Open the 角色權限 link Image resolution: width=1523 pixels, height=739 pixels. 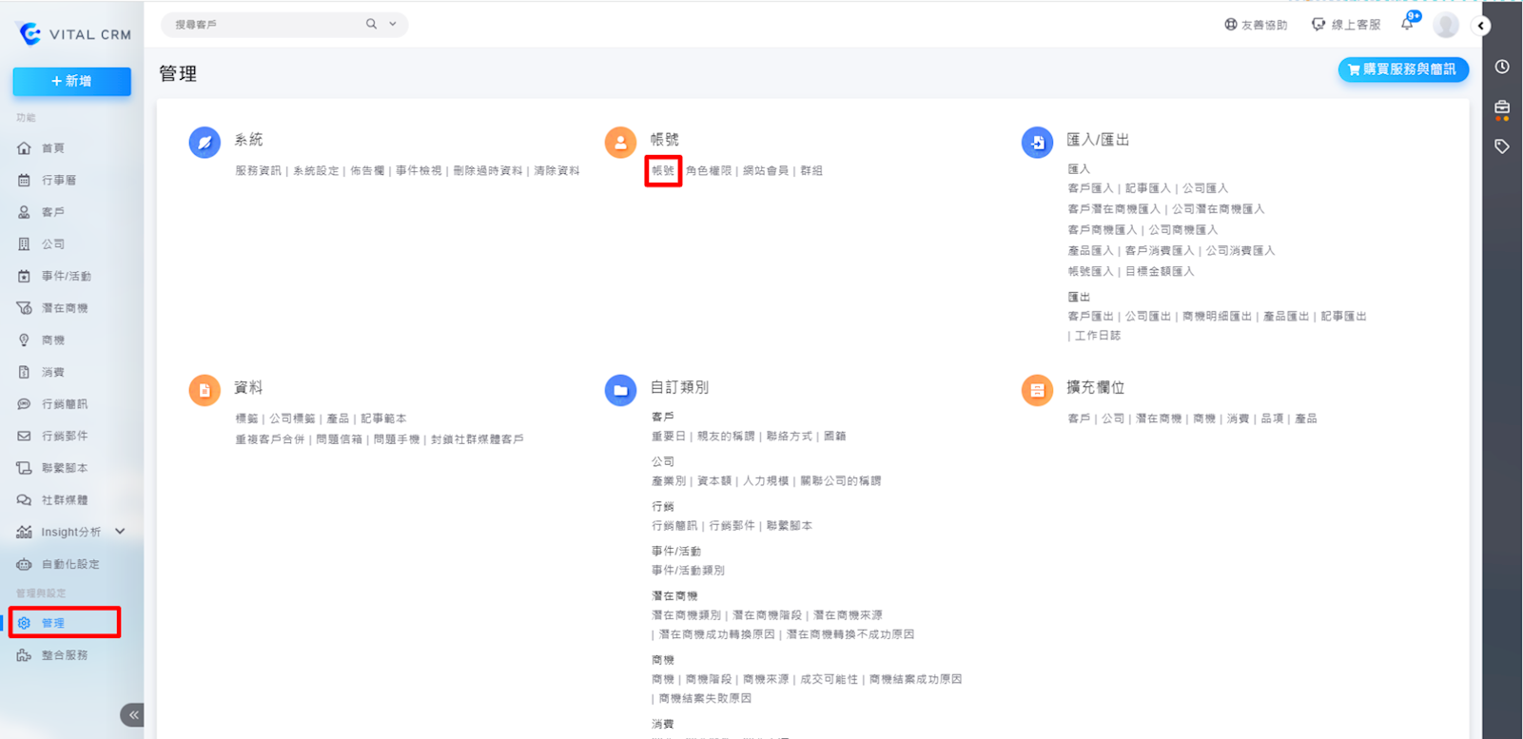(x=709, y=171)
